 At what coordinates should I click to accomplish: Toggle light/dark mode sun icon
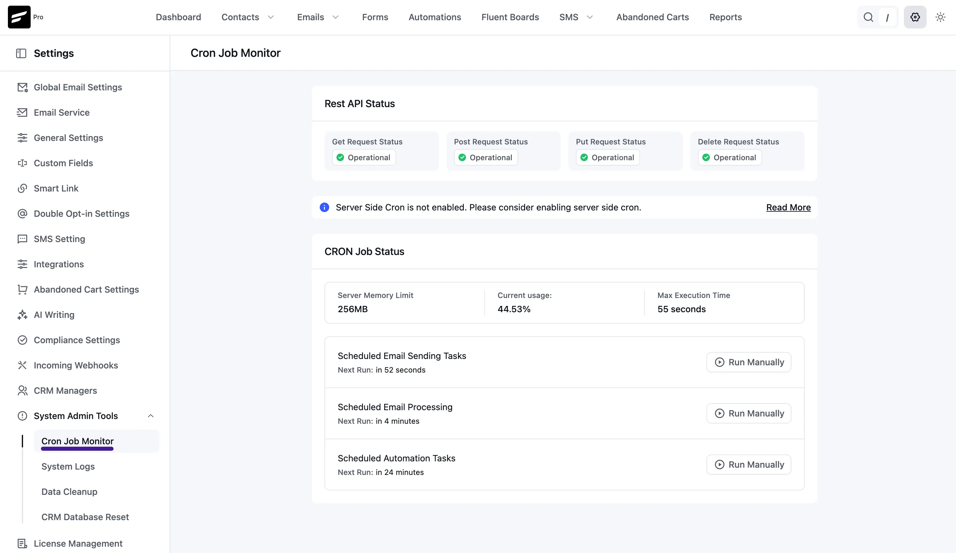click(x=941, y=17)
